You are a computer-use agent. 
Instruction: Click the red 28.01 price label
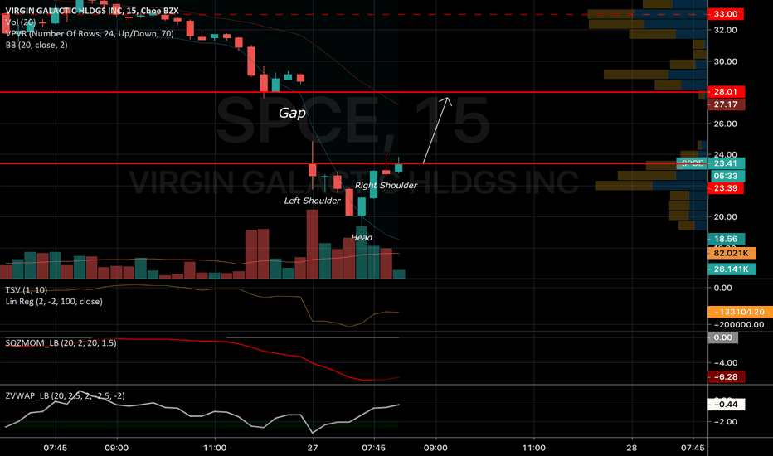pos(726,92)
